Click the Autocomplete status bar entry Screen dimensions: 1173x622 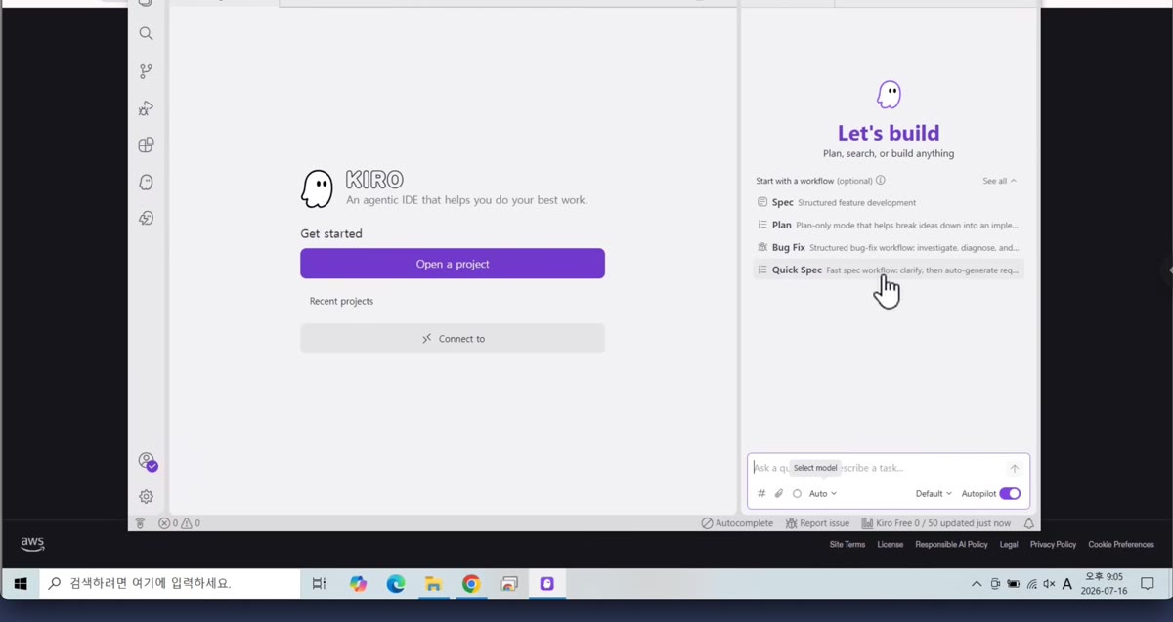[737, 523]
